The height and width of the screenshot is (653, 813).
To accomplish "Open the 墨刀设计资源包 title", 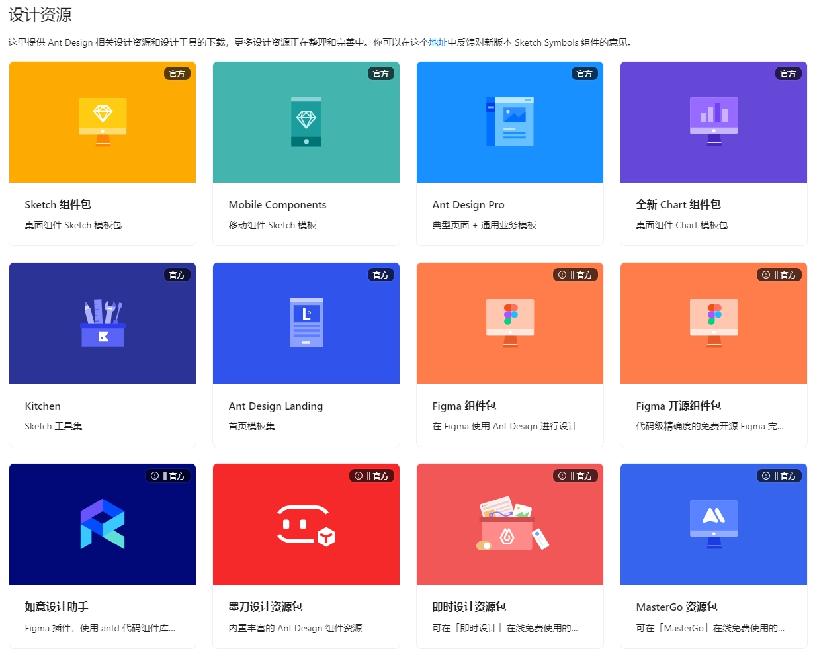I will [266, 607].
